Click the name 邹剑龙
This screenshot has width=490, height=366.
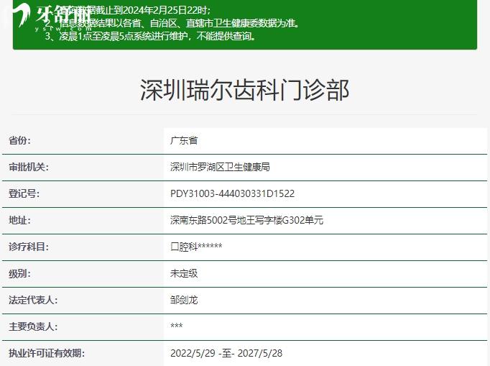click(x=184, y=300)
